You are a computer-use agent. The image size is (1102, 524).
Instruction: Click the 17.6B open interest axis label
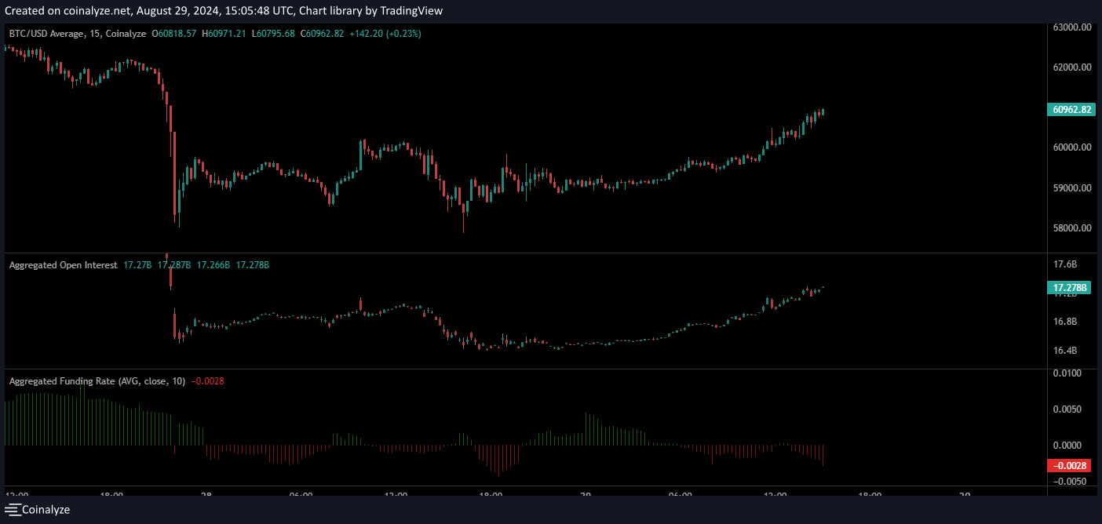point(1064,264)
